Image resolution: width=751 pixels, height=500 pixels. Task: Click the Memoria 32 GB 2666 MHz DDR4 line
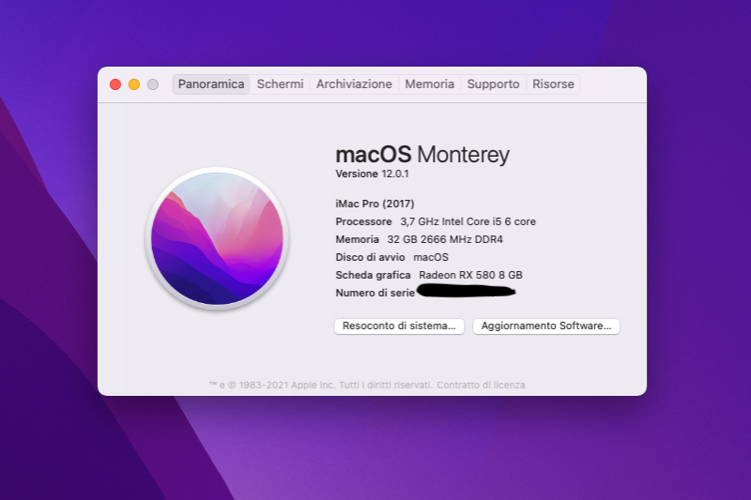click(419, 239)
